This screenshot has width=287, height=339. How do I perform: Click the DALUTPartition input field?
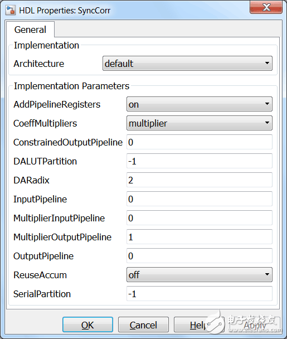[x=200, y=161]
